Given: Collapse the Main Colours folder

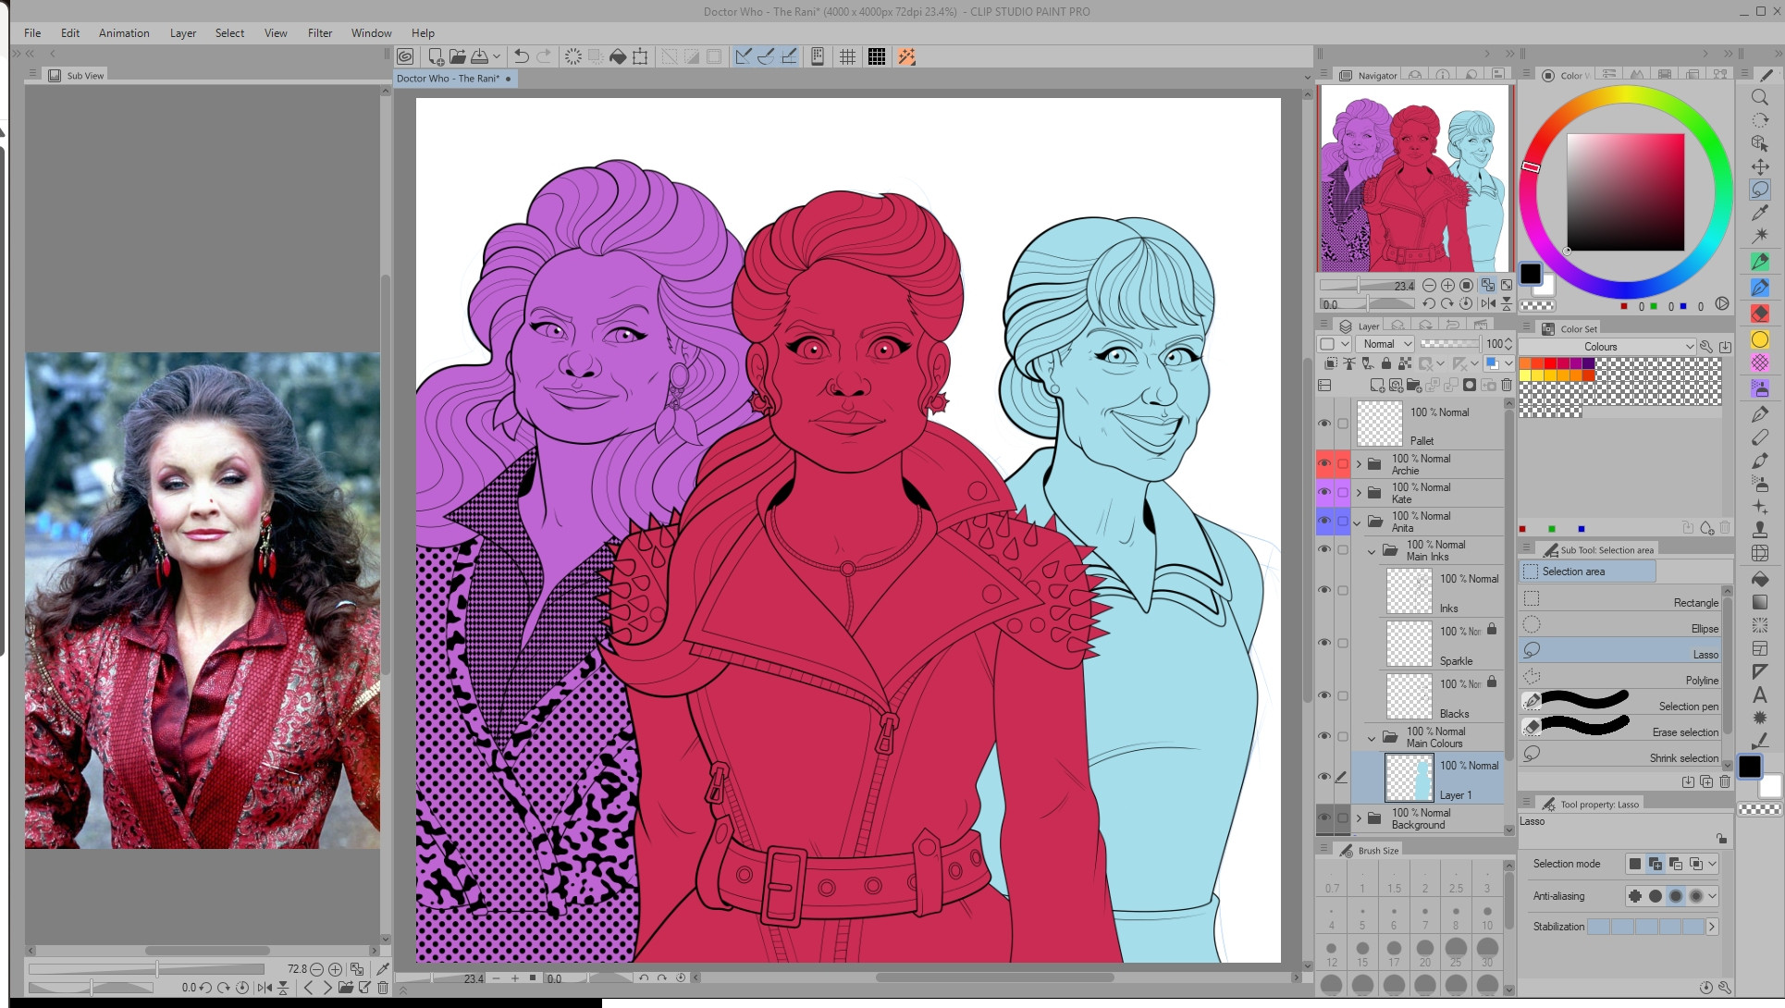Looking at the screenshot, I should (1373, 737).
